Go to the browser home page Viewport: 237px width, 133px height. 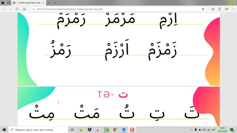coord(24,9)
